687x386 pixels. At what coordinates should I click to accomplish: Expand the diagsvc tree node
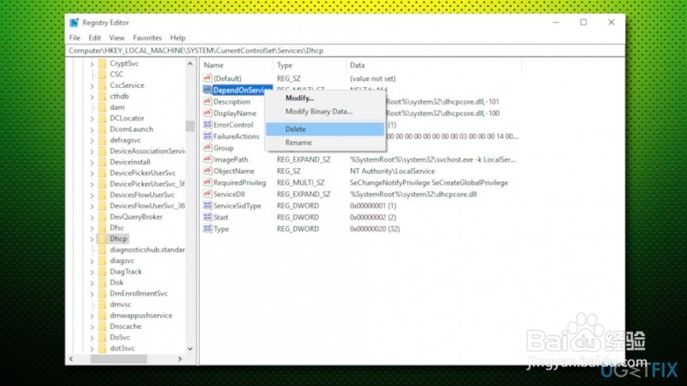[x=92, y=261]
